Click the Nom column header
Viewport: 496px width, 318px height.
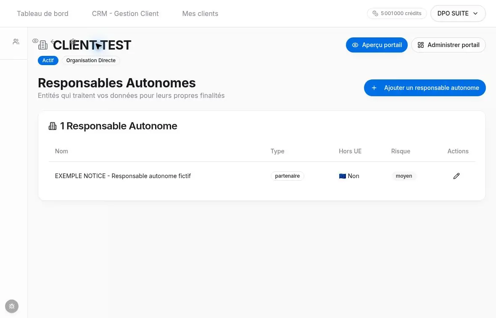61,151
